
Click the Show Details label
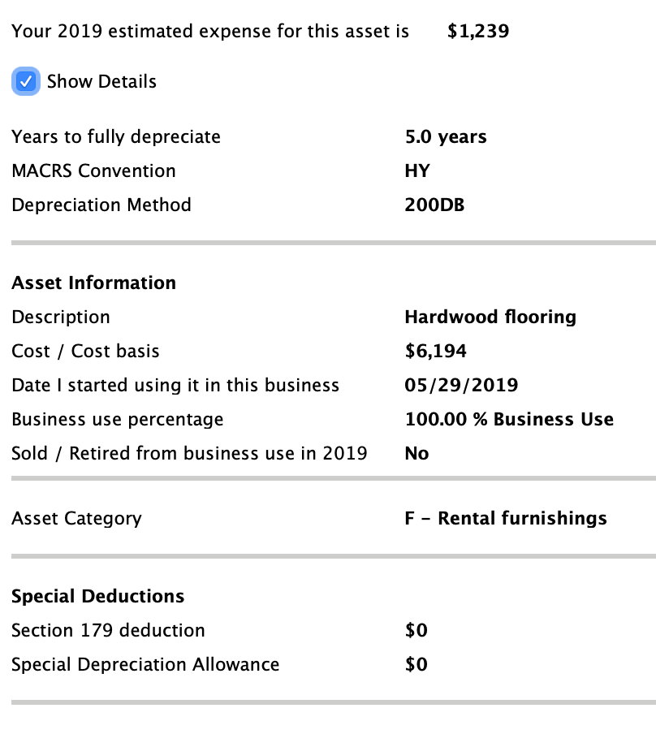101,81
